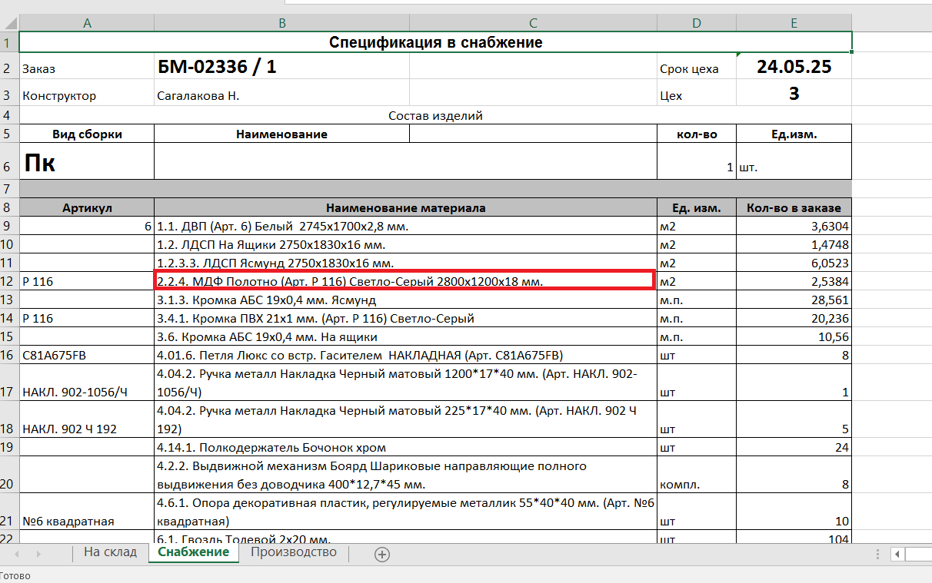932x583 pixels.
Task: Select cell with article 'C81A675FB'
Action: click(87, 355)
